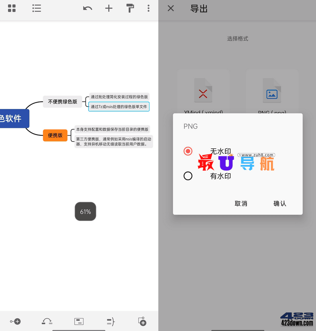
Task: Tap the 61% zoom indicator
Action: click(x=85, y=211)
